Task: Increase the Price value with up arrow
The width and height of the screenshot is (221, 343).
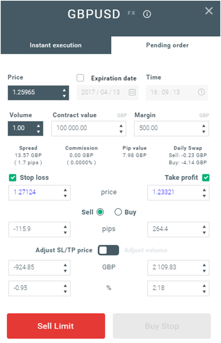Action: coord(64,90)
